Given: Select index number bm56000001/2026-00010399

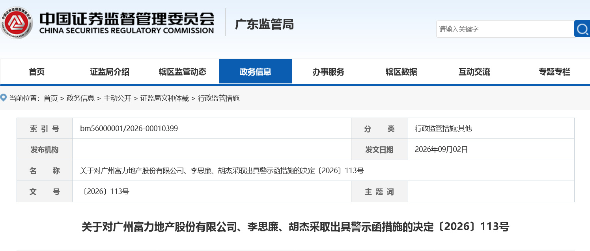Looking at the screenshot, I should [x=129, y=128].
